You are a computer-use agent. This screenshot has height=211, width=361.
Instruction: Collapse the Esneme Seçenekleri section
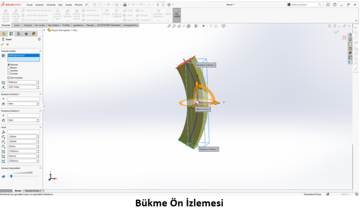pos(40,167)
